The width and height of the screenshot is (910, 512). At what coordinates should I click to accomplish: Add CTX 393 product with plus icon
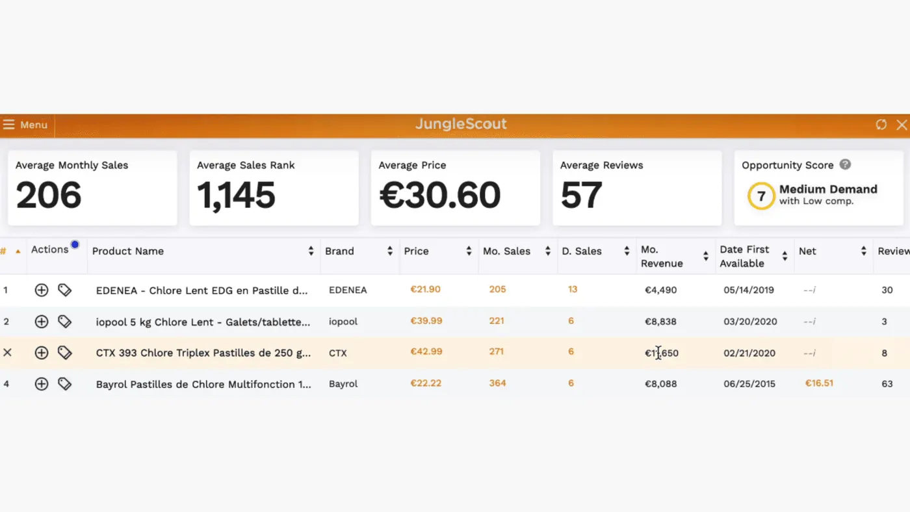pyautogui.click(x=42, y=353)
